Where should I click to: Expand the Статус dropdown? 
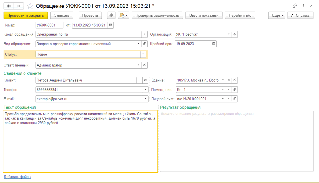[143, 55]
